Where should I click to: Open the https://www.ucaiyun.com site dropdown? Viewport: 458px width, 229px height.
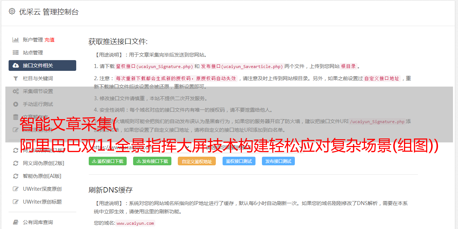(140, 147)
